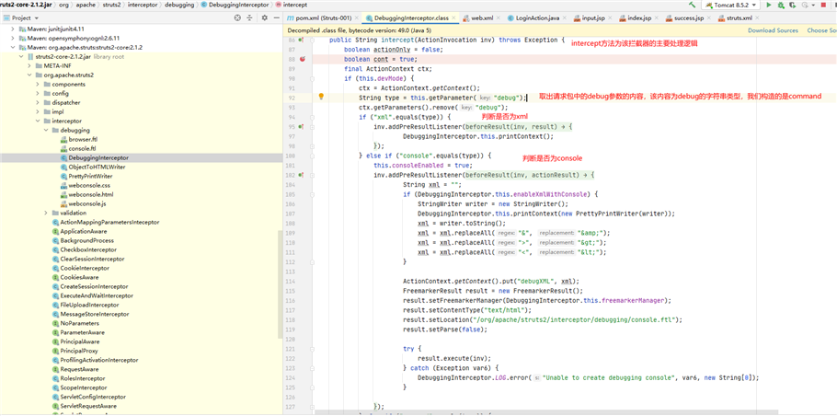
Task: Click the gutter marker on line 95
Action: point(302,127)
